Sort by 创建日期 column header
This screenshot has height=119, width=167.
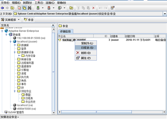(x=139, y=36)
